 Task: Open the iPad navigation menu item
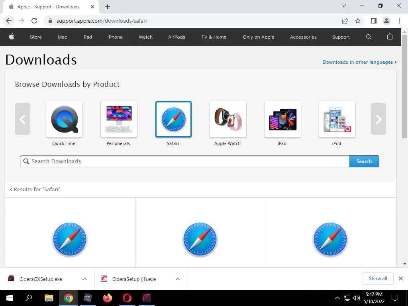(87, 37)
